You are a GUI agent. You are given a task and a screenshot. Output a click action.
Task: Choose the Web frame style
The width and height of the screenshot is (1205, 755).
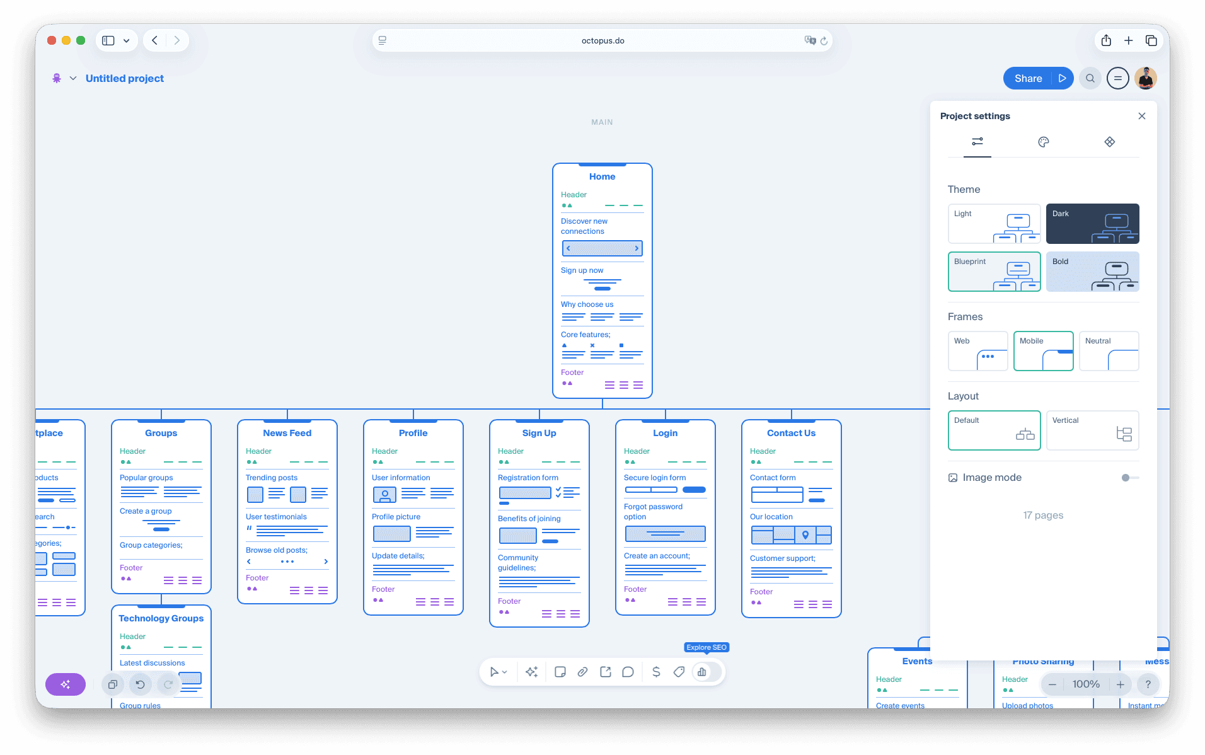tap(977, 351)
